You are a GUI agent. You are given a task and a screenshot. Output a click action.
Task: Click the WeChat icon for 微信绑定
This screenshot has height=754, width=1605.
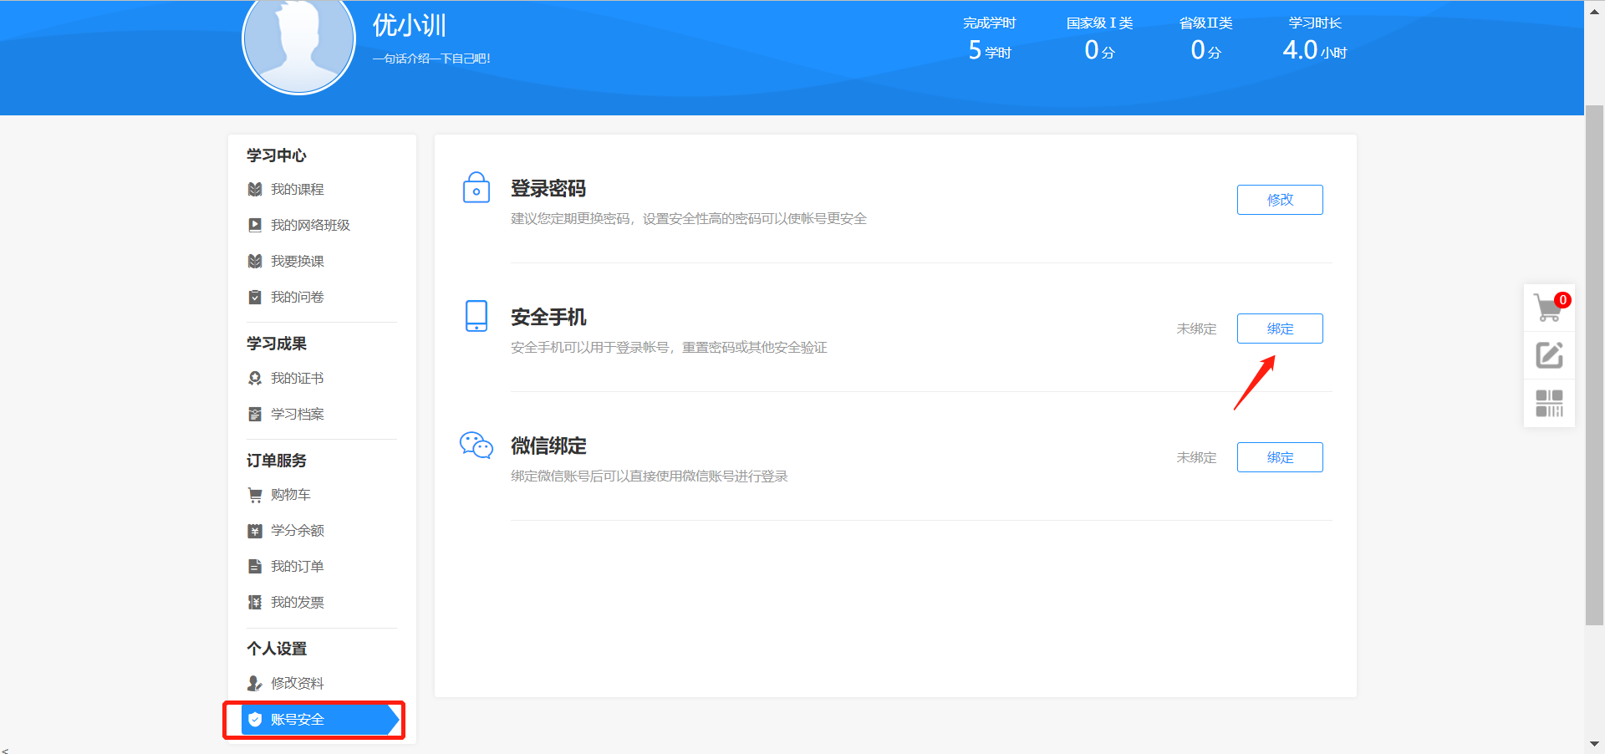coord(476,445)
